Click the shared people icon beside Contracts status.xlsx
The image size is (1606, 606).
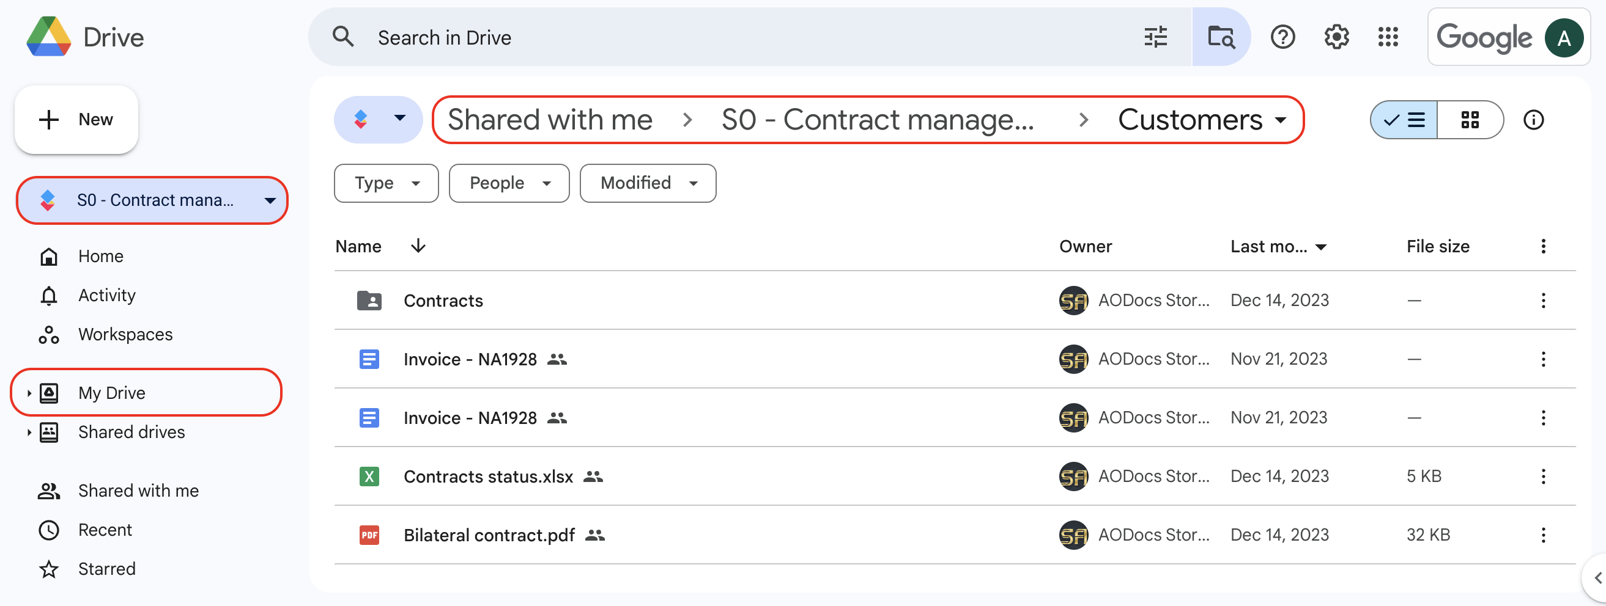click(593, 476)
